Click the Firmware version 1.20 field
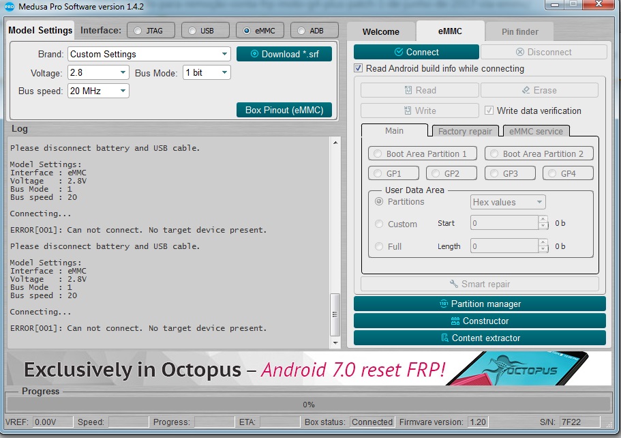 point(477,422)
